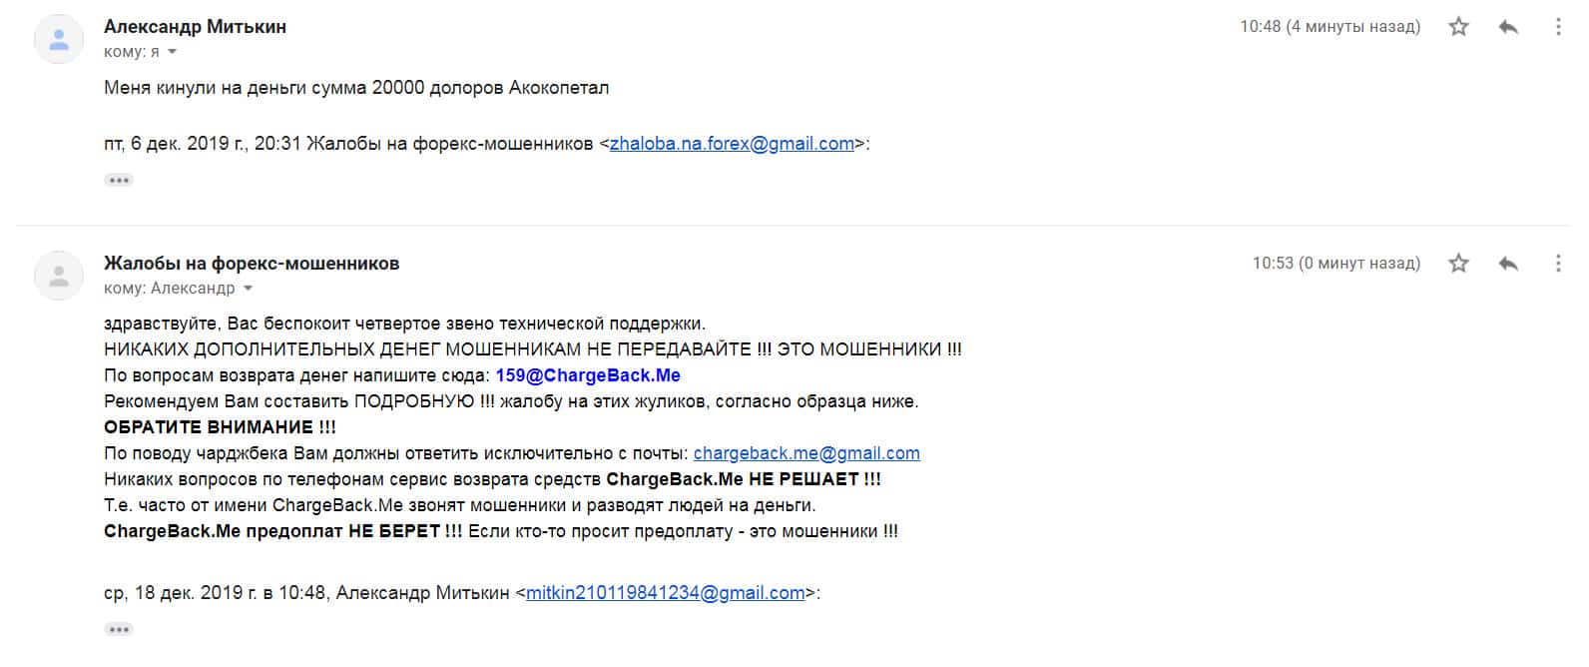The width and height of the screenshot is (1589, 667).
Task: Click the mitkin210119841234@gmail.com address link
Action: click(665, 593)
